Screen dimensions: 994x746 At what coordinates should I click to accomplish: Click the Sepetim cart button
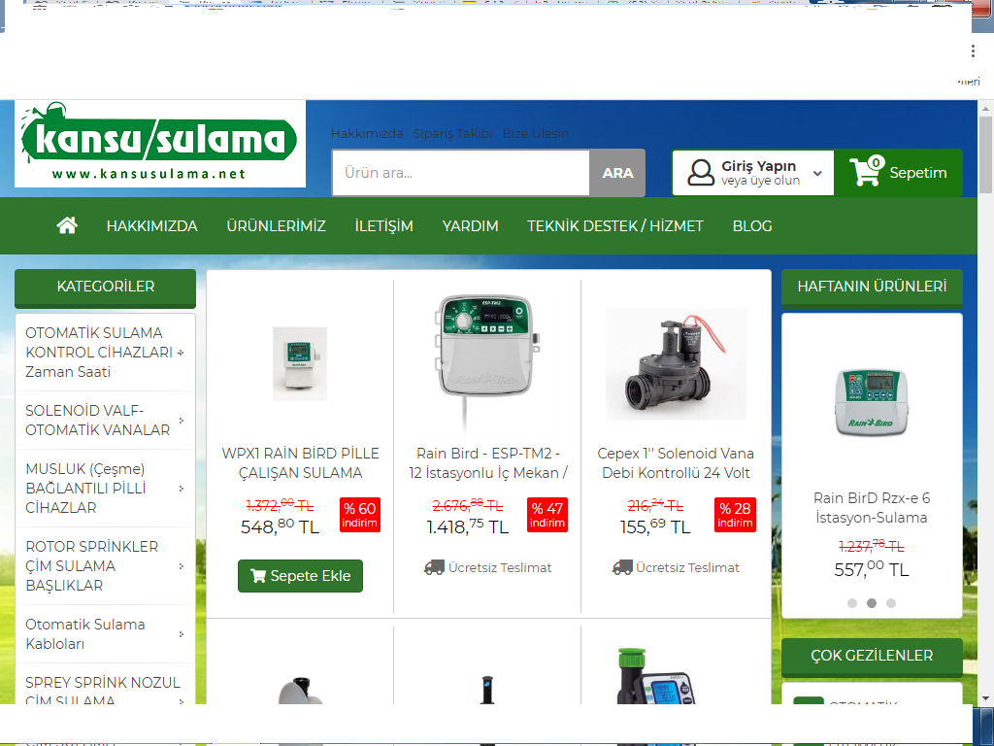pos(899,173)
